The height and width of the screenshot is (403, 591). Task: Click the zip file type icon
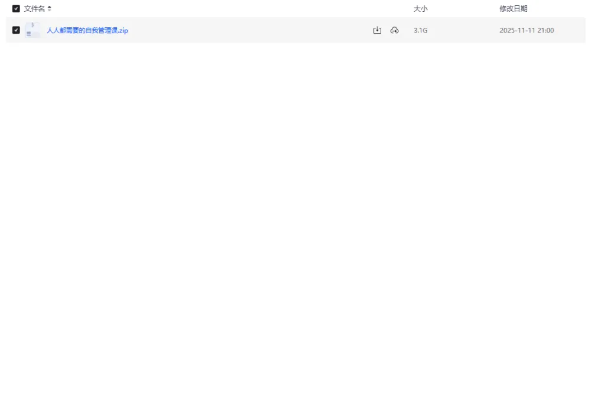33,30
